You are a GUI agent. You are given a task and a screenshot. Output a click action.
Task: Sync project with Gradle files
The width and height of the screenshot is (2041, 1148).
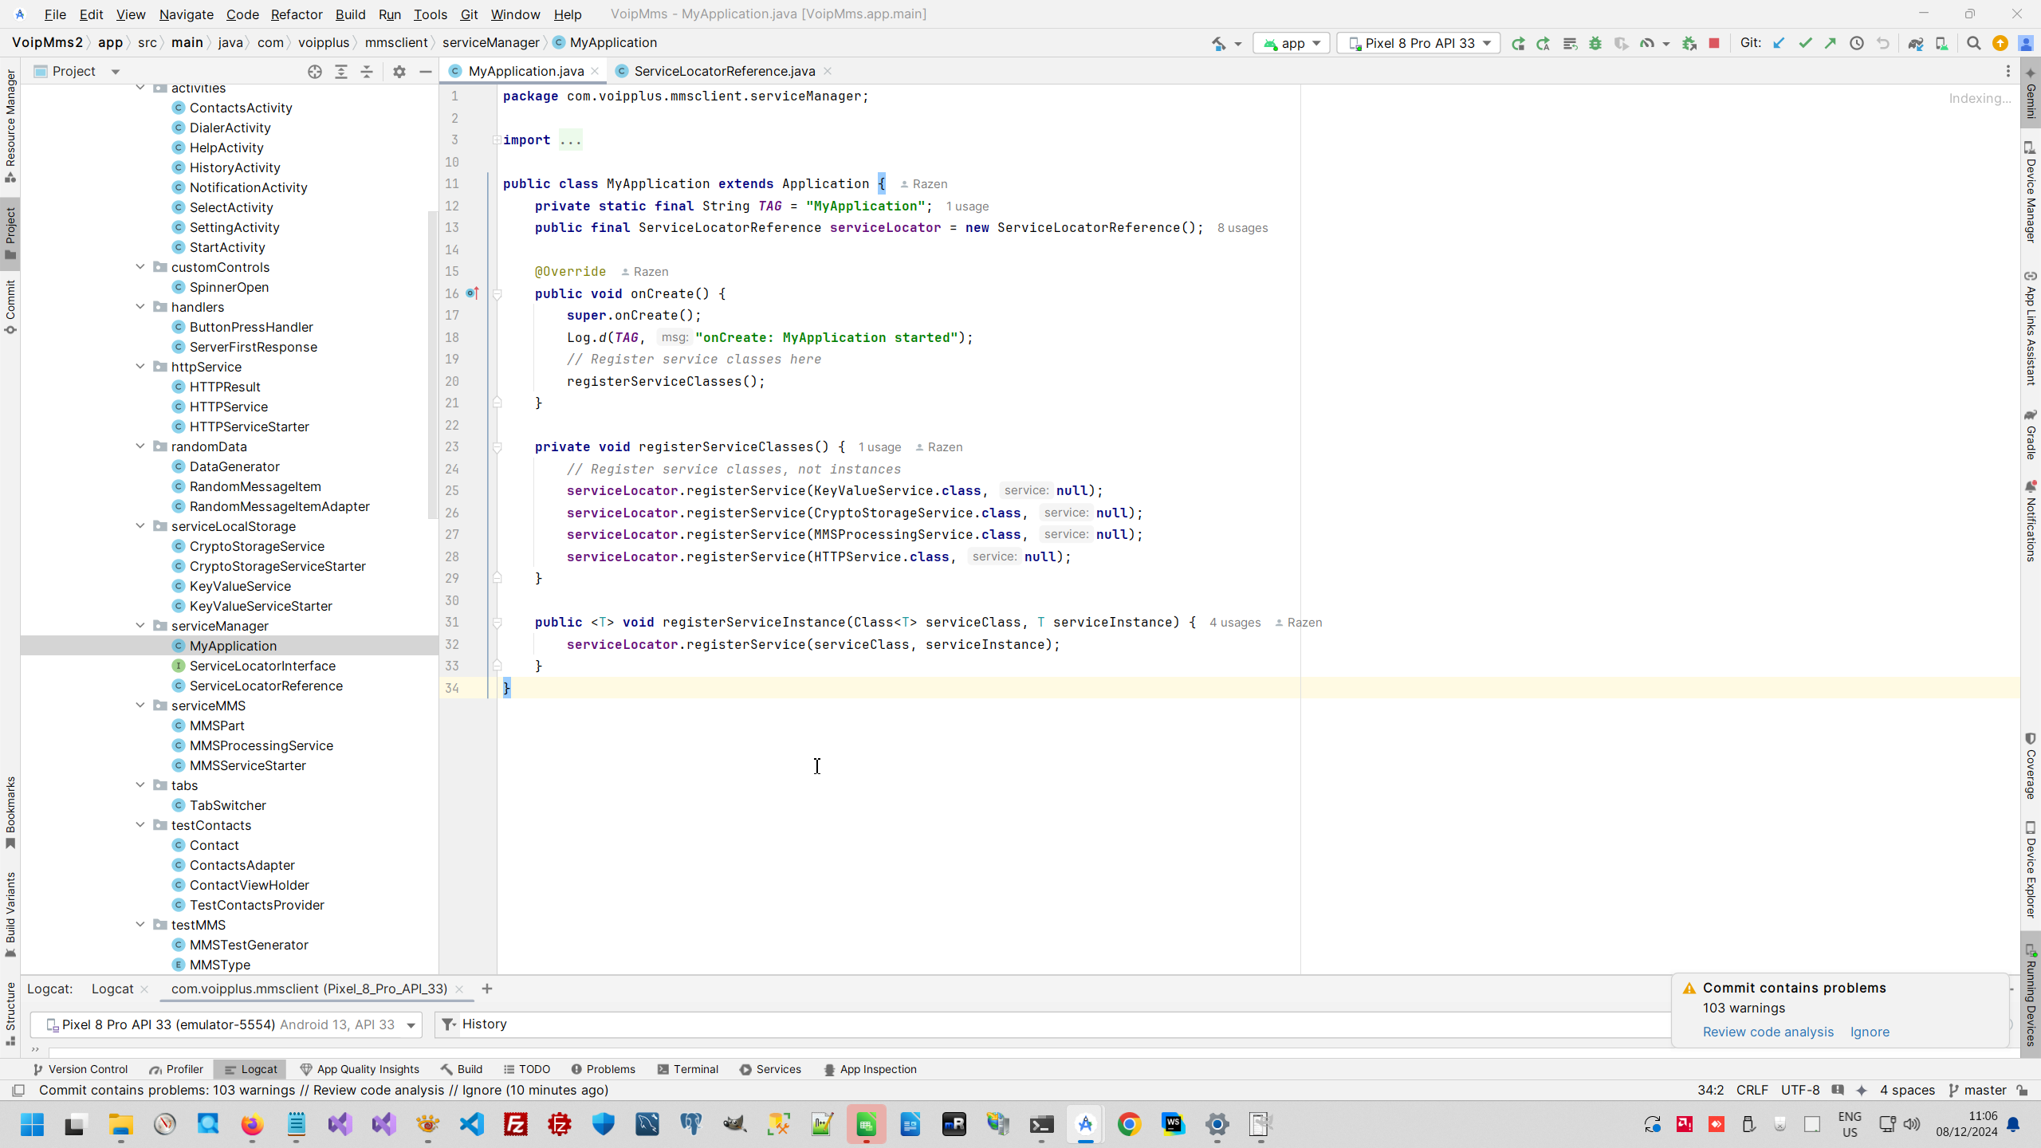(x=1915, y=44)
